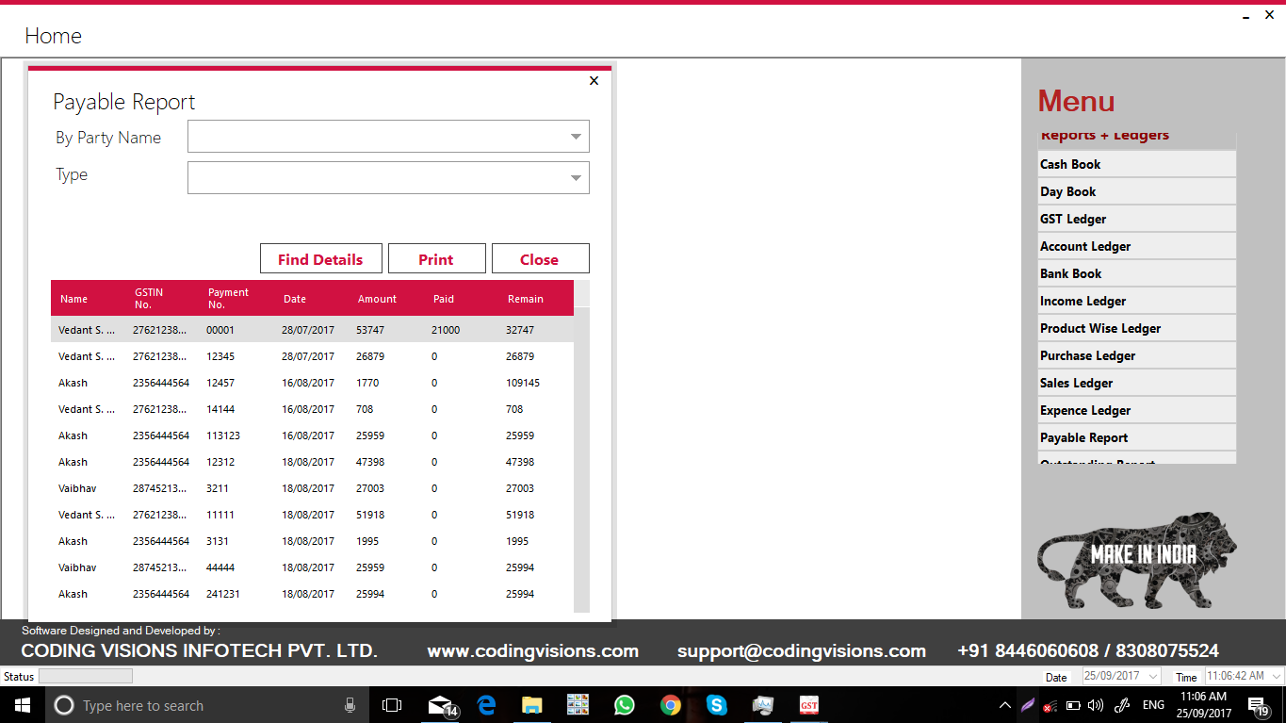Open Account Ledger from the menu
1286x723 pixels.
pos(1136,246)
